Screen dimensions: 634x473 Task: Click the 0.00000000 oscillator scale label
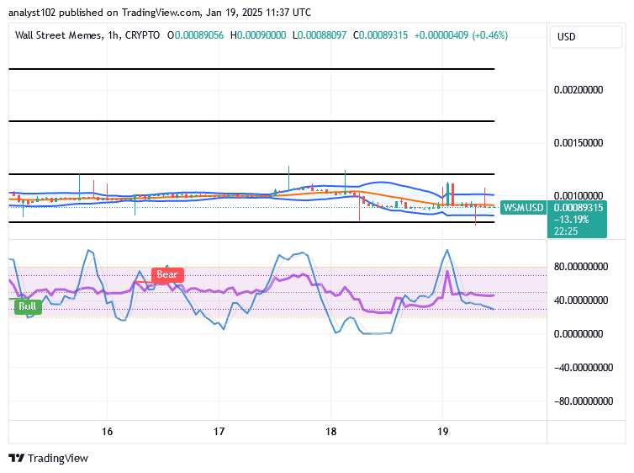(x=579, y=334)
